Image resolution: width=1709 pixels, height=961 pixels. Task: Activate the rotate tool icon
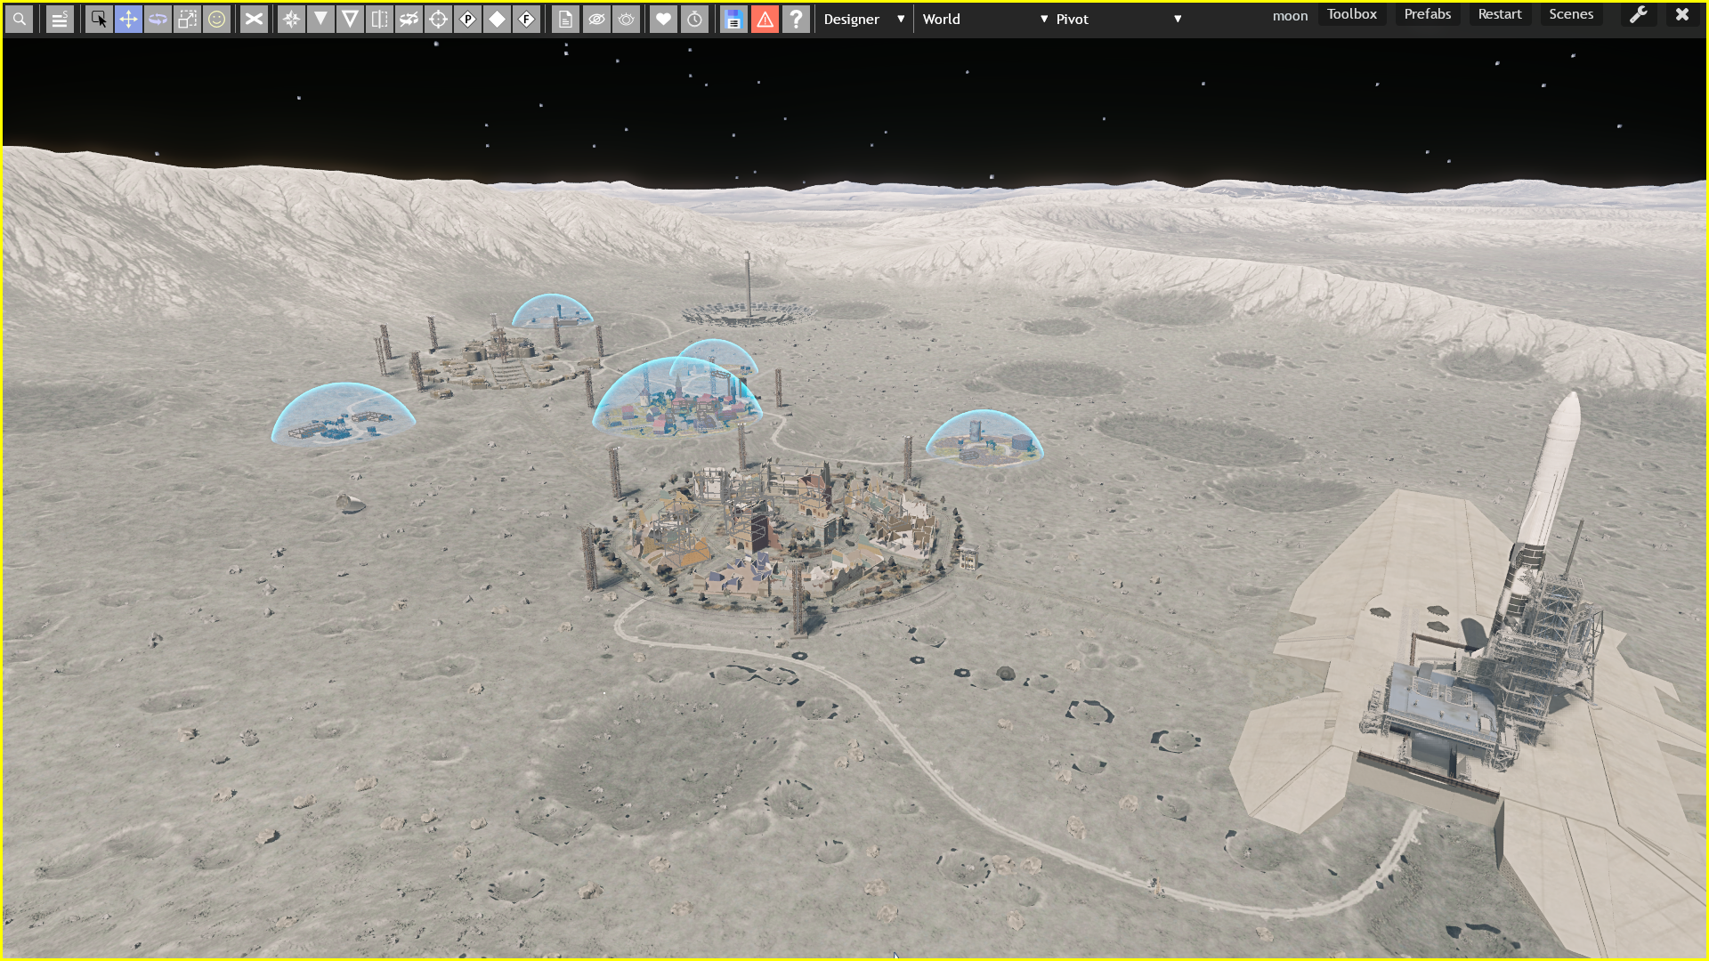(x=158, y=19)
